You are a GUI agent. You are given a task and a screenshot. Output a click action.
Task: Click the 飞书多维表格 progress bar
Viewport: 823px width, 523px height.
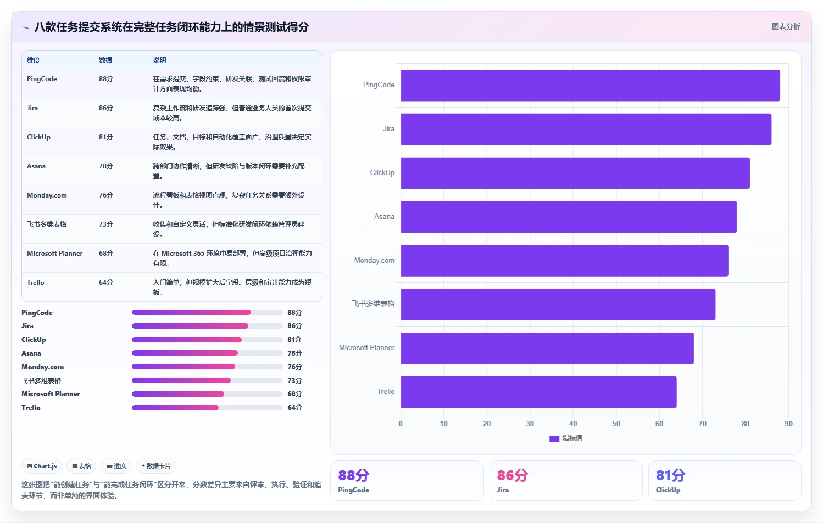coord(207,380)
